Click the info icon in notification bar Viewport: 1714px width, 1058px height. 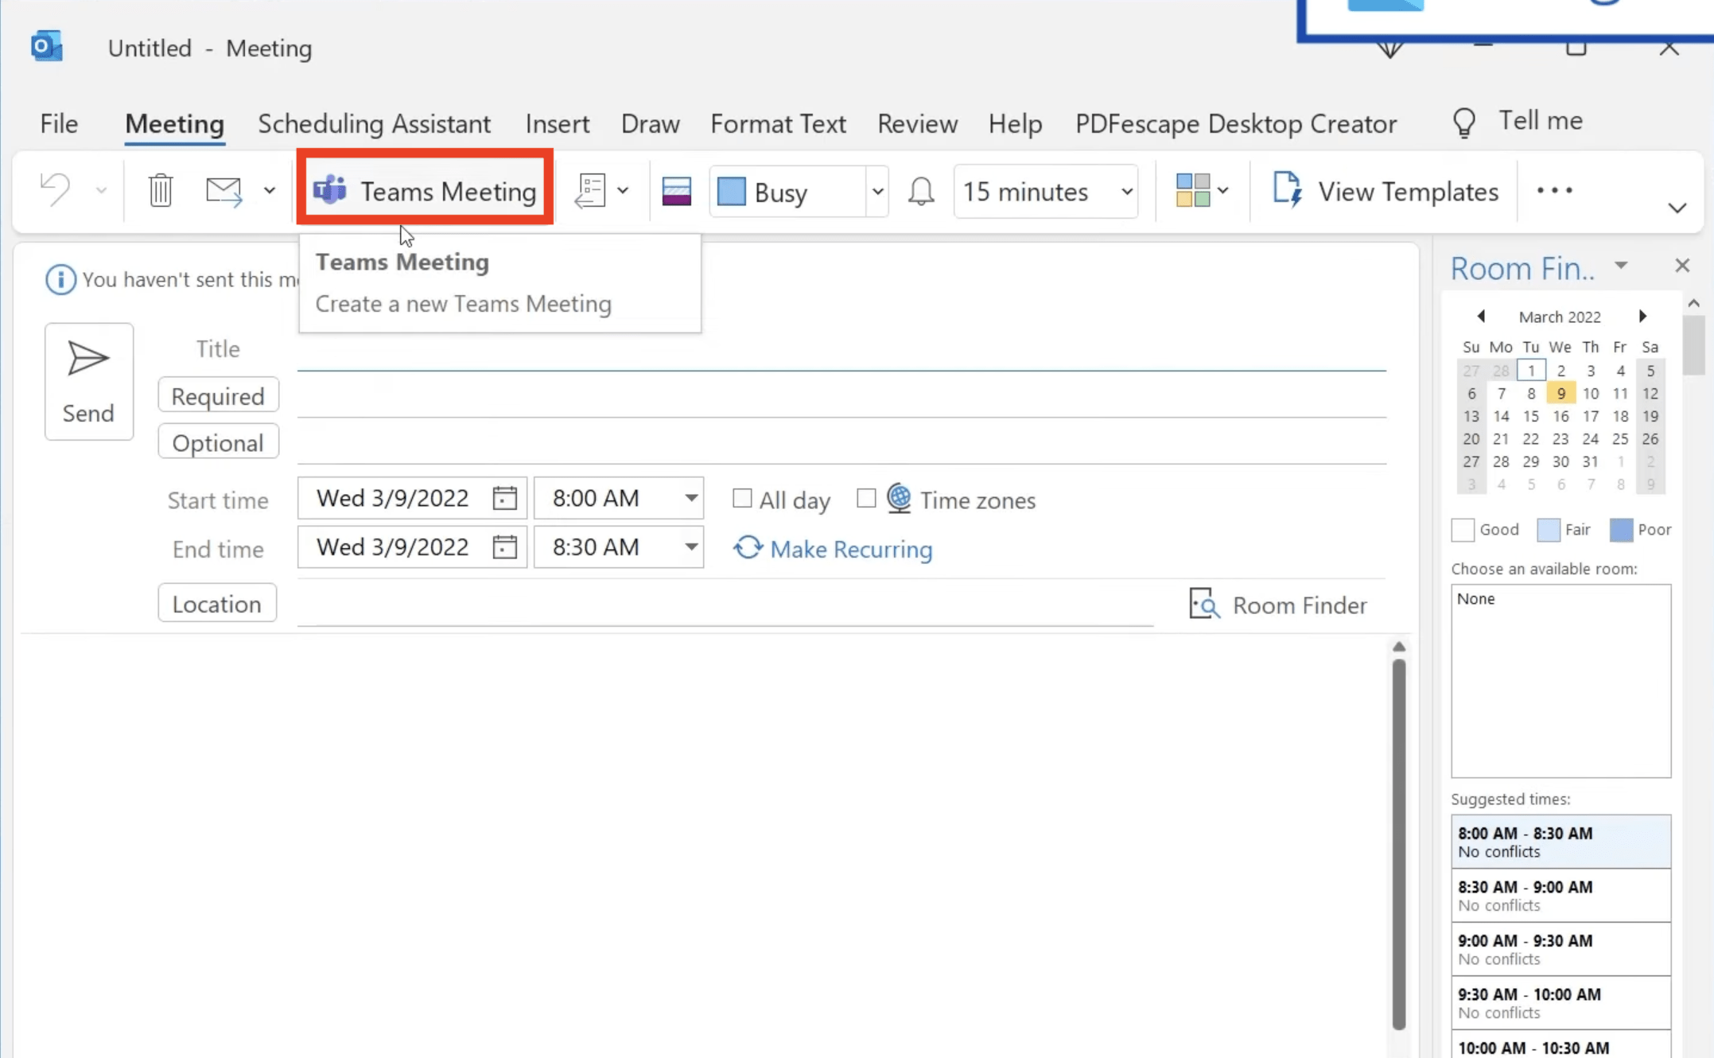60,279
